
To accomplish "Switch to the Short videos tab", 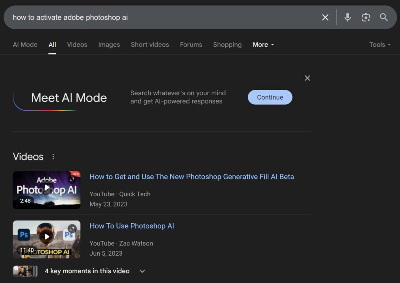I will pyautogui.click(x=150, y=44).
